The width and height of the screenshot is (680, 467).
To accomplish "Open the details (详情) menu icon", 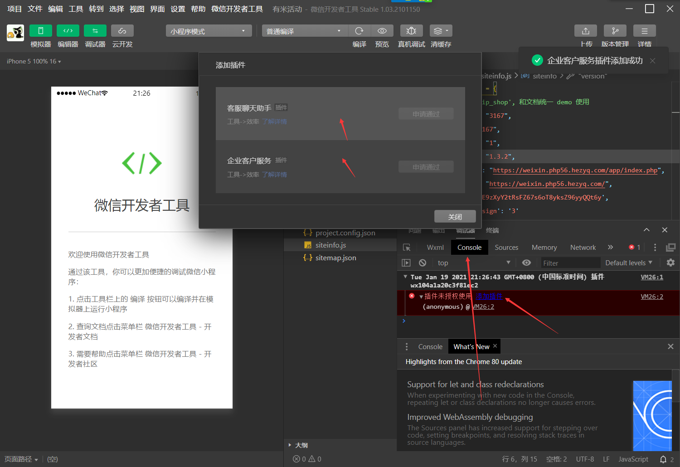I will pyautogui.click(x=645, y=30).
